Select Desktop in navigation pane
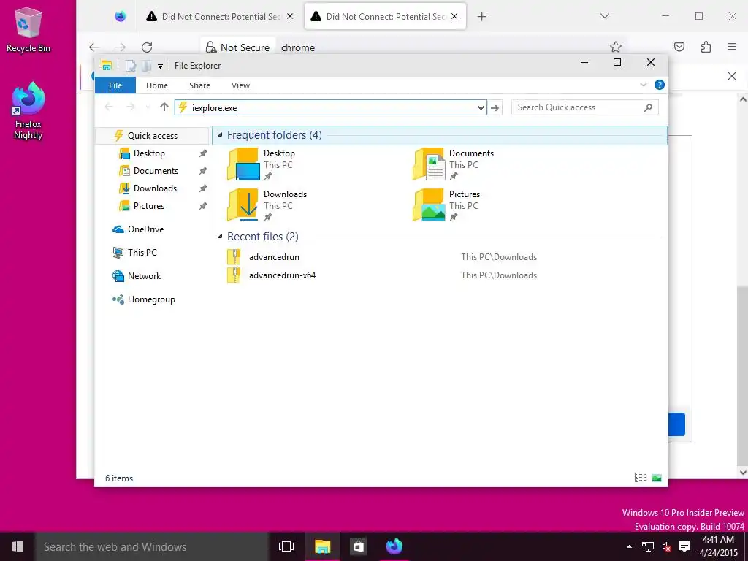This screenshot has width=748, height=561. coord(149,153)
